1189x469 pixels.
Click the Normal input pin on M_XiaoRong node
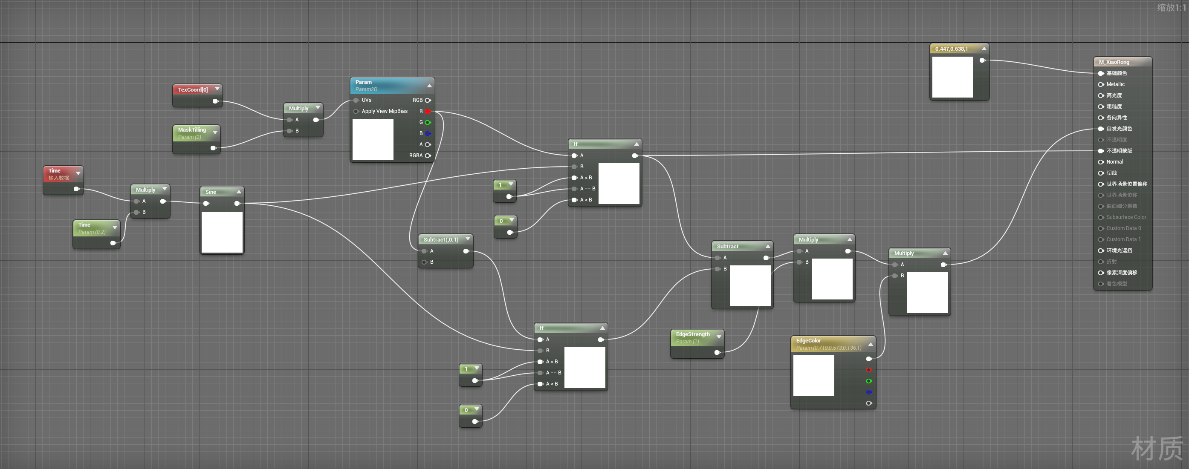pos(1101,162)
